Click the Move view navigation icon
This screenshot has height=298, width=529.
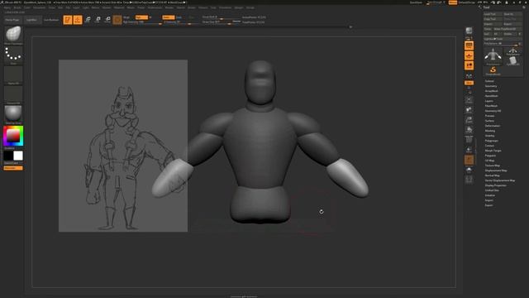[x=469, y=110]
